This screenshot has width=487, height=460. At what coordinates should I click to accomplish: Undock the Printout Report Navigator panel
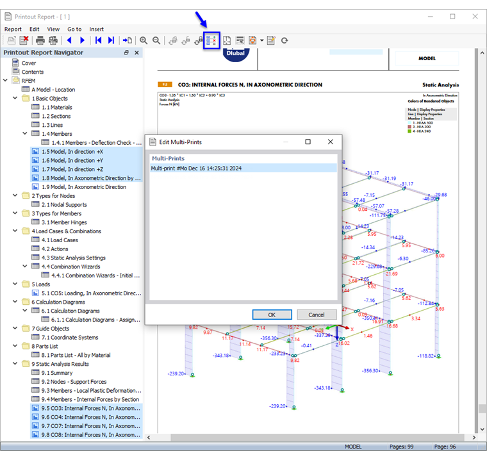[126, 53]
